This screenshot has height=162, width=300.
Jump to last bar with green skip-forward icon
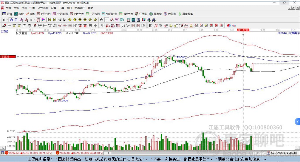pos(54,20)
